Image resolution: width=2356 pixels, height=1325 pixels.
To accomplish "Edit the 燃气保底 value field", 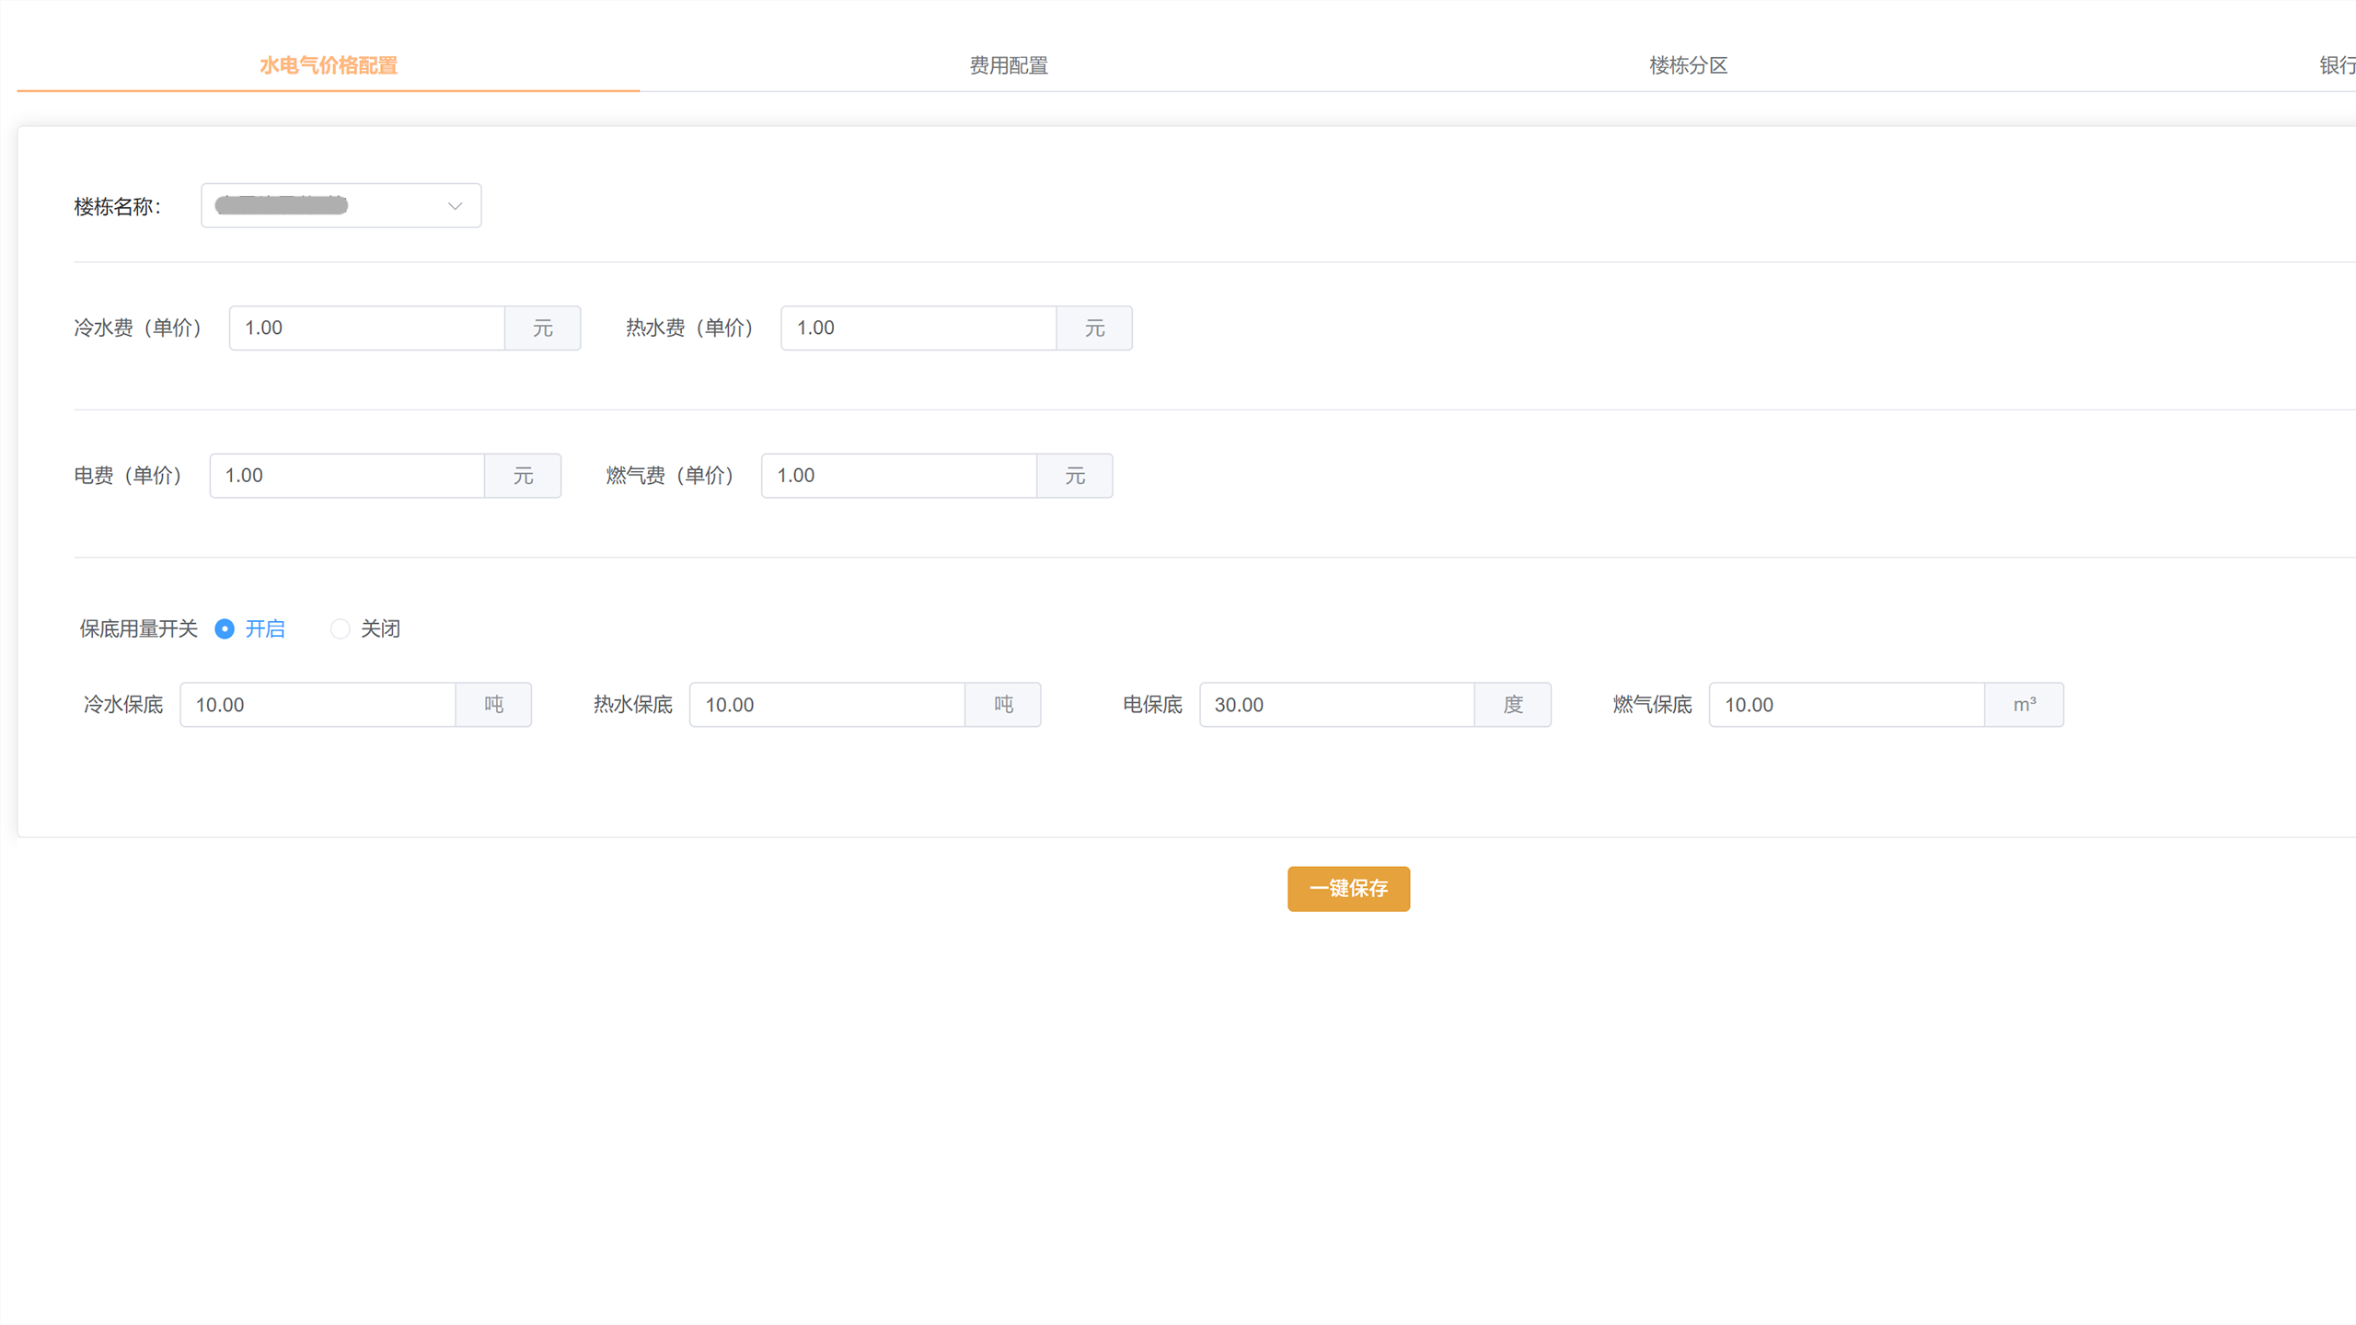I will click(1845, 705).
